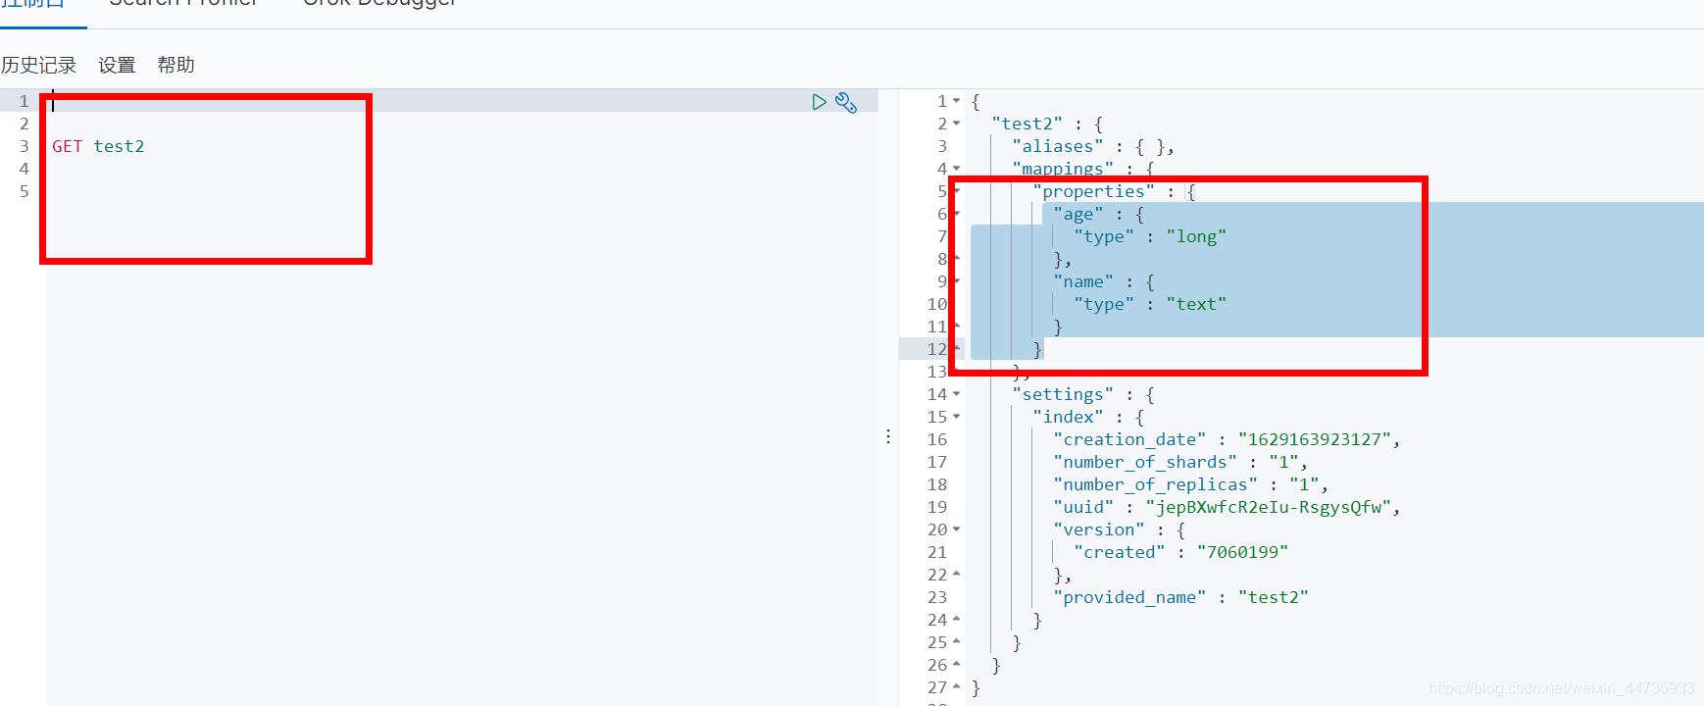Collapse the "index" block on line 15
This screenshot has height=706, width=1704.
(957, 417)
